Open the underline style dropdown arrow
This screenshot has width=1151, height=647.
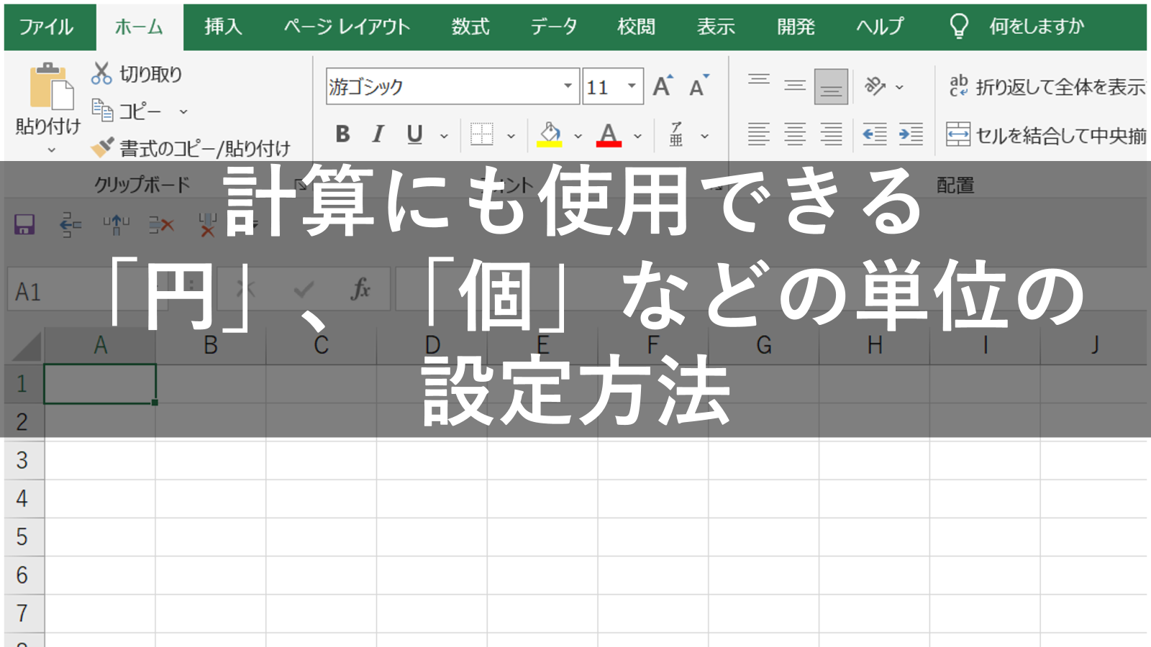(x=444, y=135)
